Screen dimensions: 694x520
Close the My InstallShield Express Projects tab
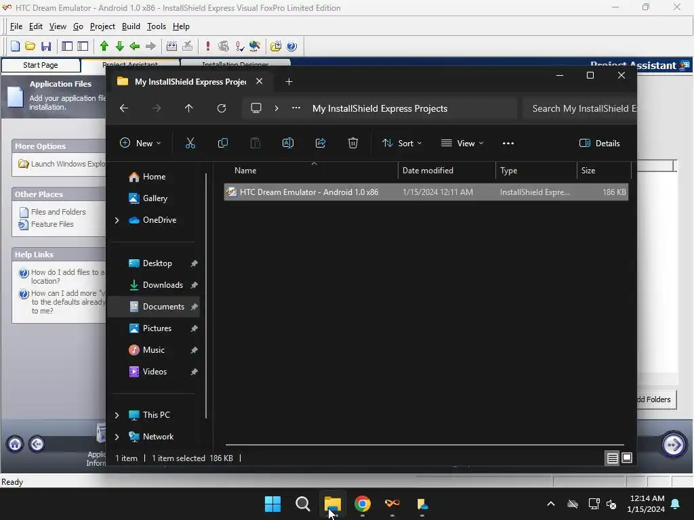click(x=260, y=81)
